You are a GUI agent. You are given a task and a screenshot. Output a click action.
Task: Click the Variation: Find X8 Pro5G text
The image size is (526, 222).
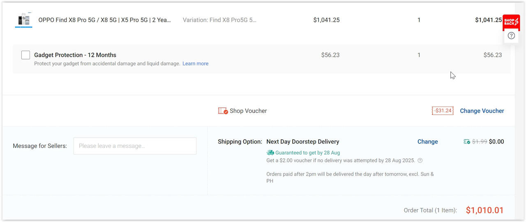click(x=219, y=20)
